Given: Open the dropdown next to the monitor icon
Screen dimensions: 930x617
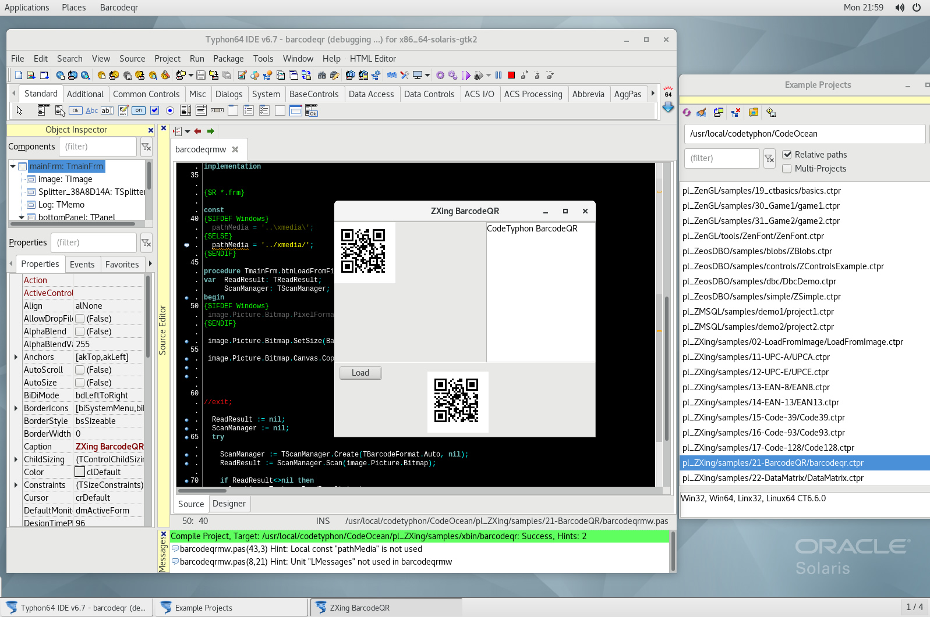Looking at the screenshot, I should click(427, 75).
